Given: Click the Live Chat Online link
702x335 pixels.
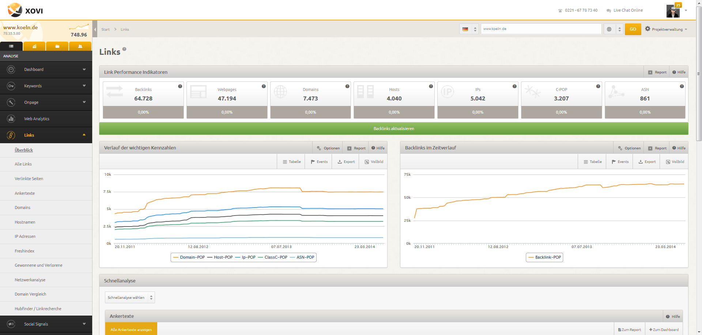Looking at the screenshot, I should 624,10.
